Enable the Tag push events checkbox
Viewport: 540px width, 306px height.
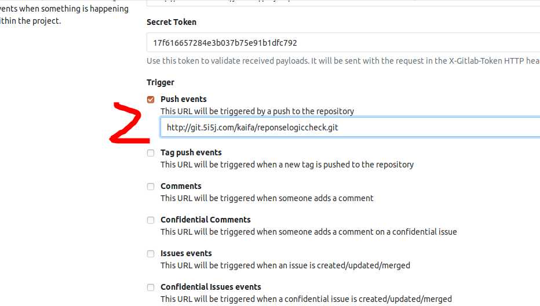[x=151, y=153]
